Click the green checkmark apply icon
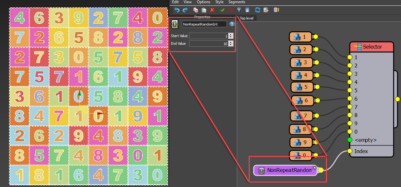This screenshot has width=401, height=187. [222, 10]
